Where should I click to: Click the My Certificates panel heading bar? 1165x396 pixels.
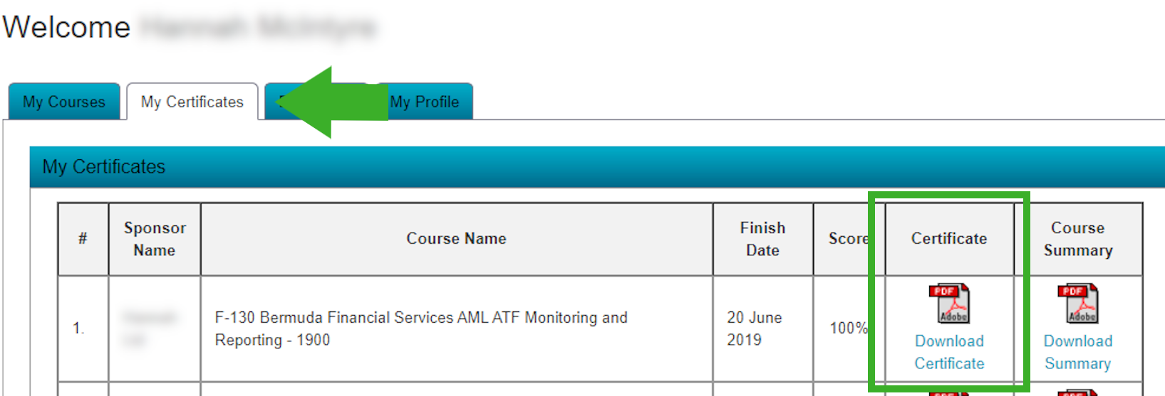(597, 167)
